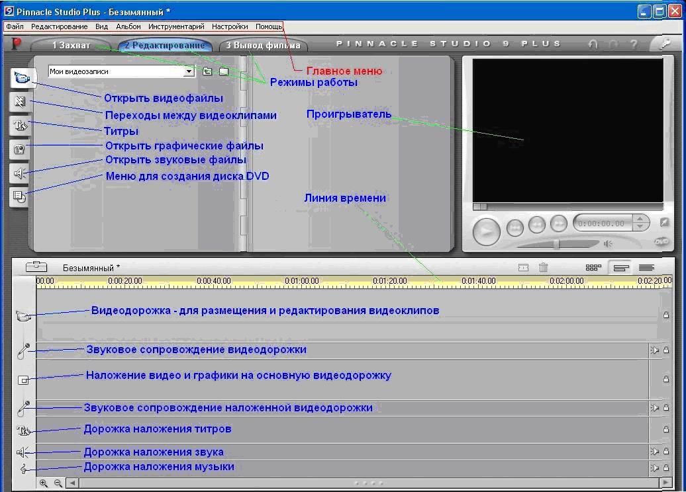Switch to the 3 Вывод фильма tab
This screenshot has width=686, height=492.
point(263,45)
